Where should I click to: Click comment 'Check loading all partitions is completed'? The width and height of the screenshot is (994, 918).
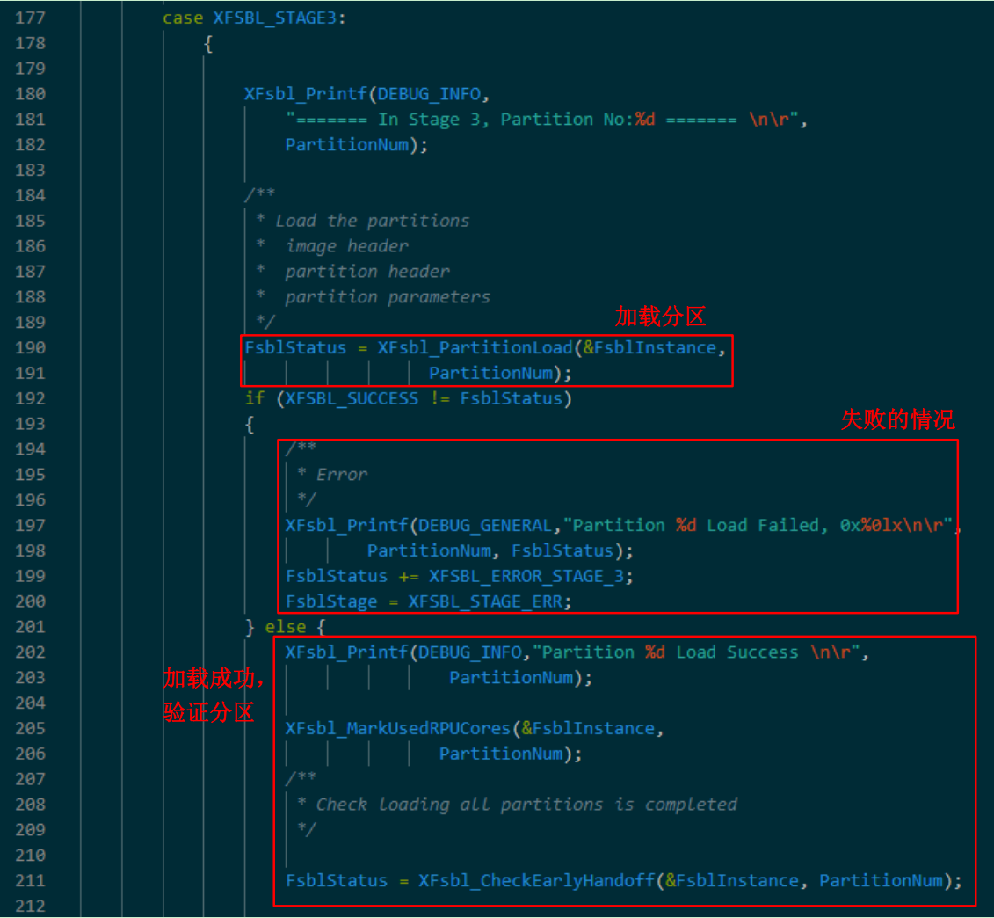(x=526, y=805)
